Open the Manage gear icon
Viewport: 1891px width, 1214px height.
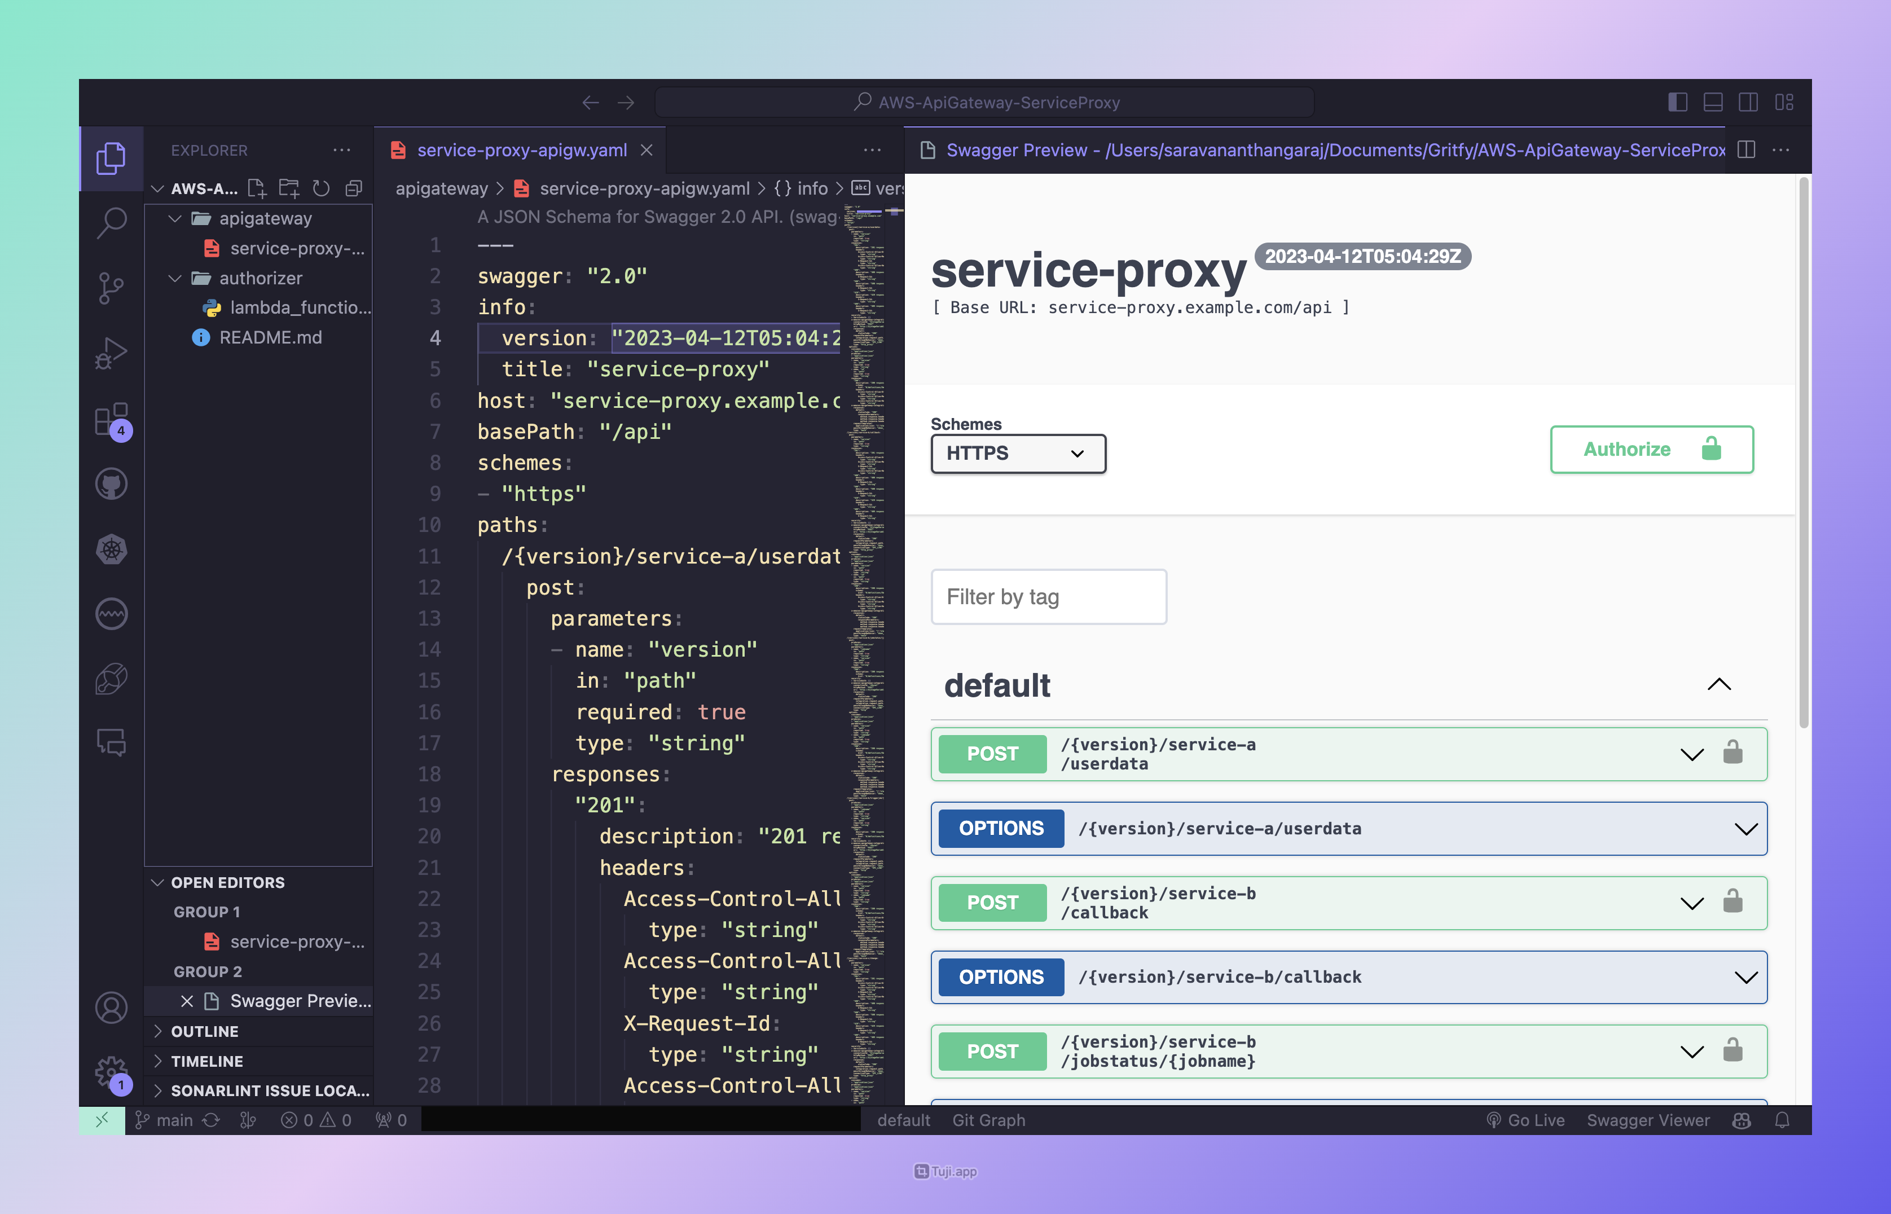point(111,1073)
